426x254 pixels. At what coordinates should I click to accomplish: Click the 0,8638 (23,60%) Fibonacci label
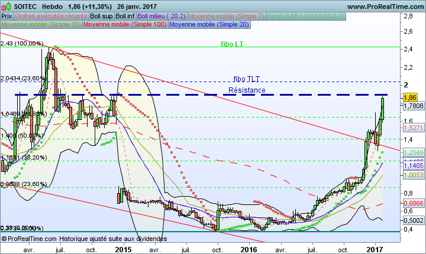pyautogui.click(x=24, y=184)
